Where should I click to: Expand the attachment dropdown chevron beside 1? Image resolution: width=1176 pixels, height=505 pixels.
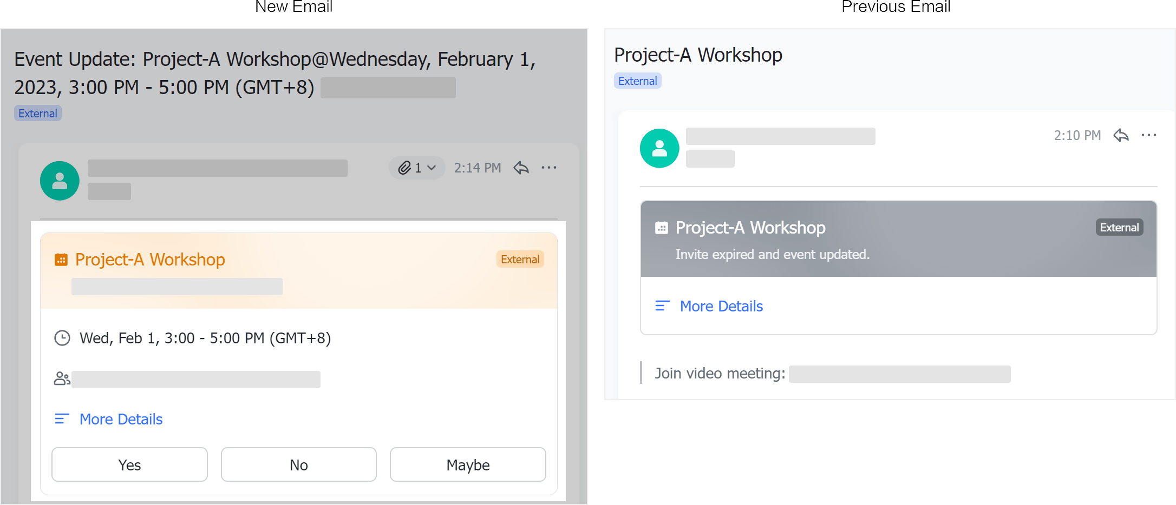click(x=432, y=168)
